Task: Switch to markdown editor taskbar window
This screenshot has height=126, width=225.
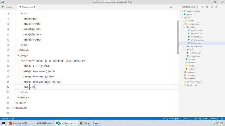Action: coord(43,123)
